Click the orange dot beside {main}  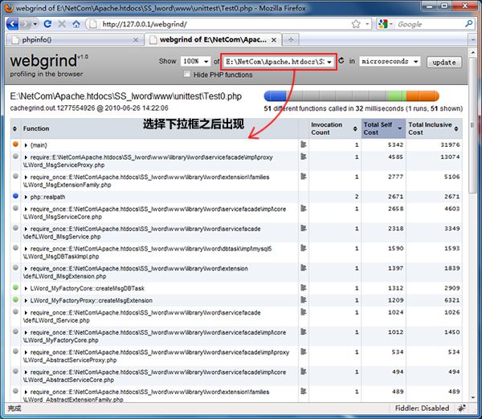(x=15, y=144)
